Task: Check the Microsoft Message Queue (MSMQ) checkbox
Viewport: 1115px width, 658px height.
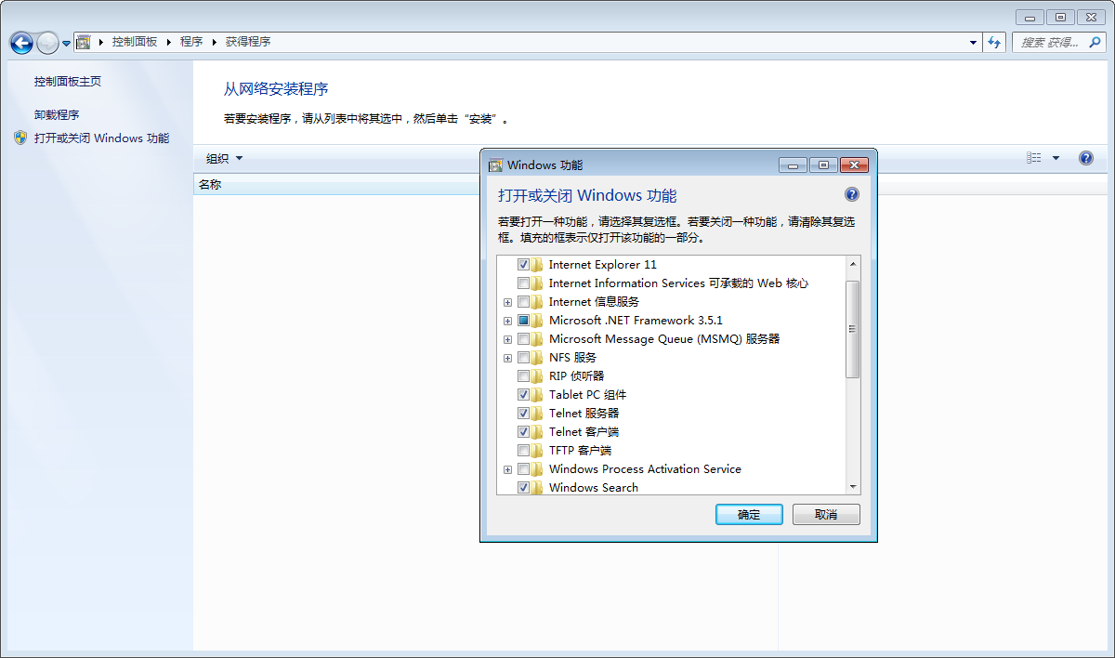Action: [x=524, y=339]
